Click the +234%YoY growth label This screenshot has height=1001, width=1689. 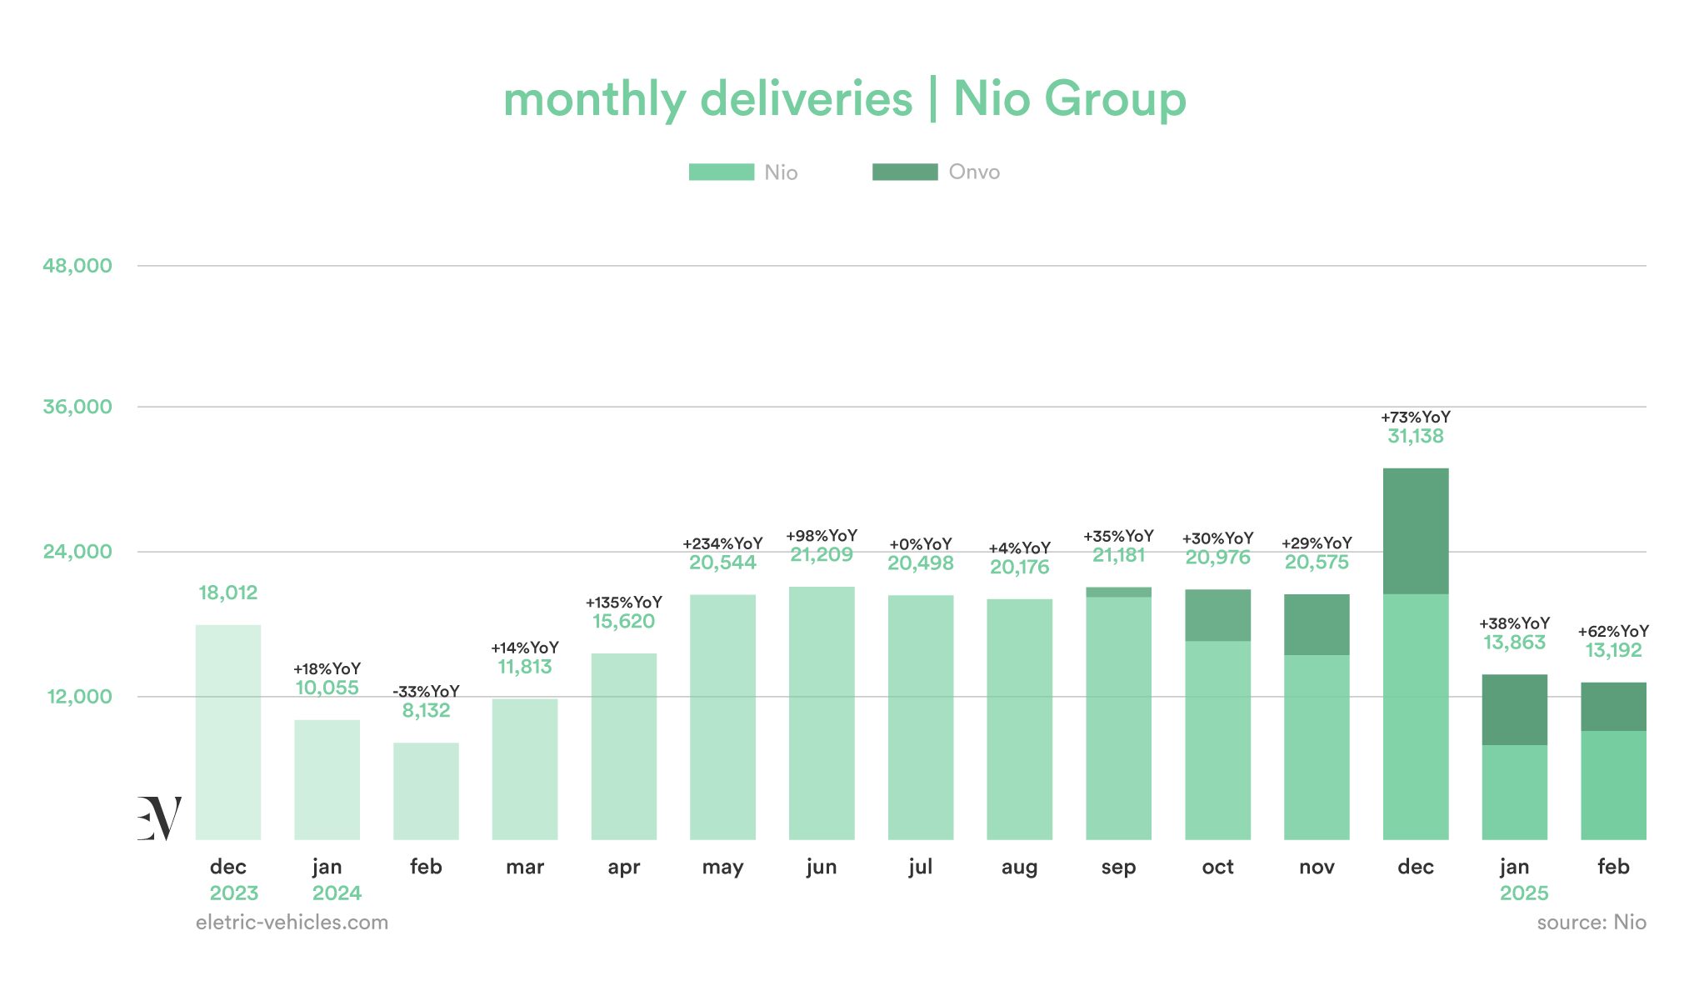click(722, 543)
